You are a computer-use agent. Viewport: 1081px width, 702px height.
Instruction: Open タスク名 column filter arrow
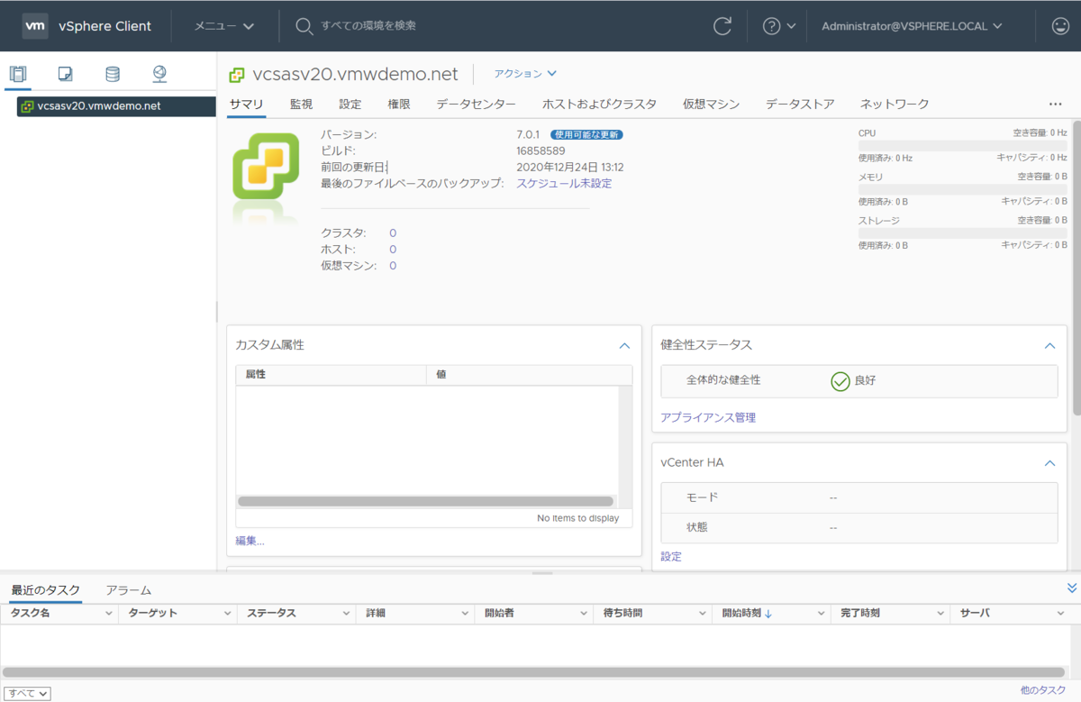pos(109,614)
